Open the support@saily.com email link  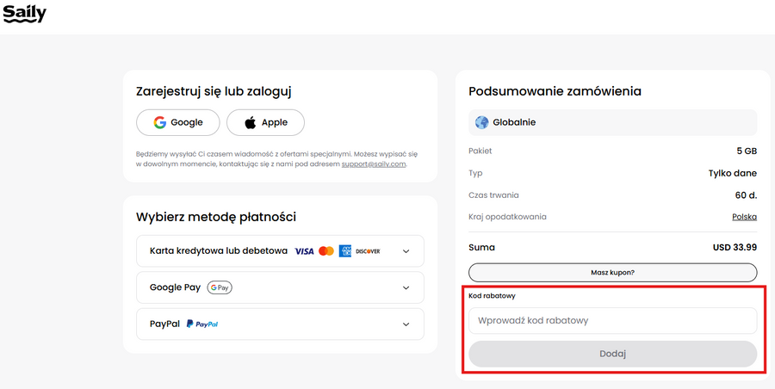tap(373, 164)
